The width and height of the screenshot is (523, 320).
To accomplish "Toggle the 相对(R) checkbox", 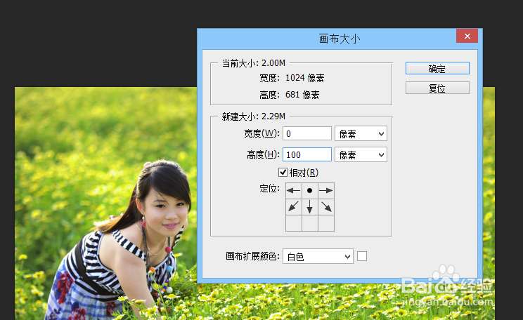I will click(x=283, y=172).
